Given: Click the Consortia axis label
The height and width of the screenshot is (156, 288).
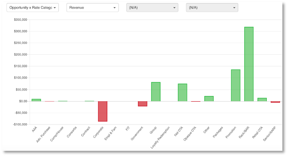Looking at the screenshot, I should click(x=72, y=132).
